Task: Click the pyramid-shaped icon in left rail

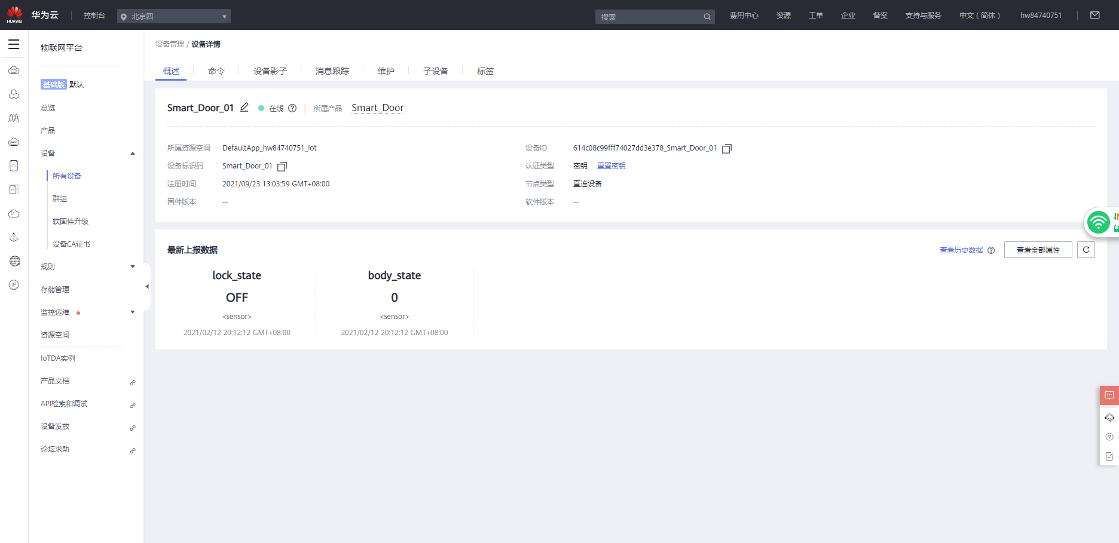Action: pyautogui.click(x=14, y=237)
